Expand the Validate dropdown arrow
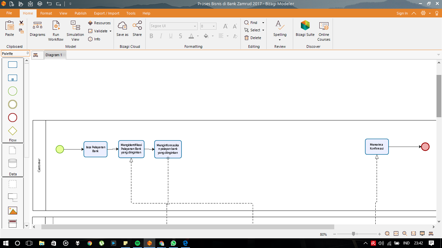 (x=110, y=31)
